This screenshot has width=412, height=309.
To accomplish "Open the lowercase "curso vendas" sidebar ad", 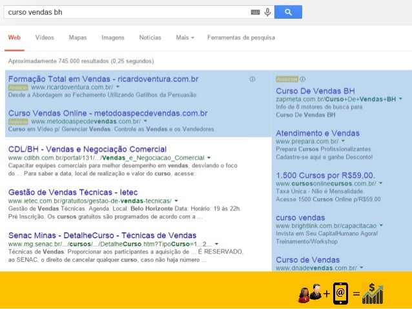I will tap(300, 217).
